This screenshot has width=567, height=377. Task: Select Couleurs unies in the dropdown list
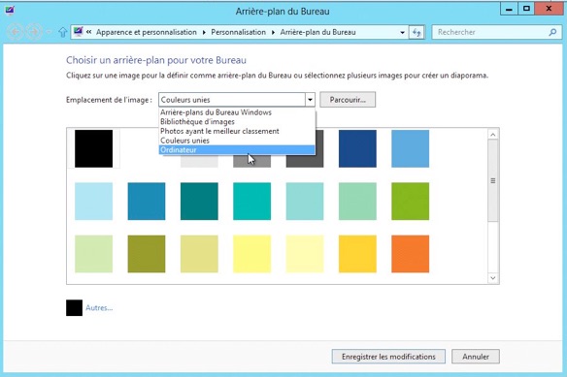237,141
